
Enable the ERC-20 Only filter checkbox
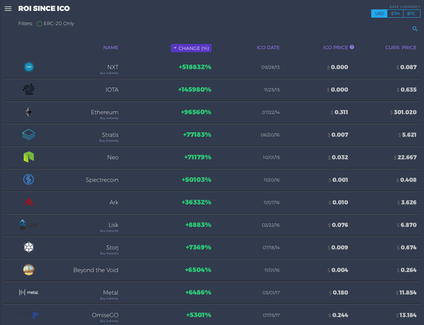coord(39,24)
